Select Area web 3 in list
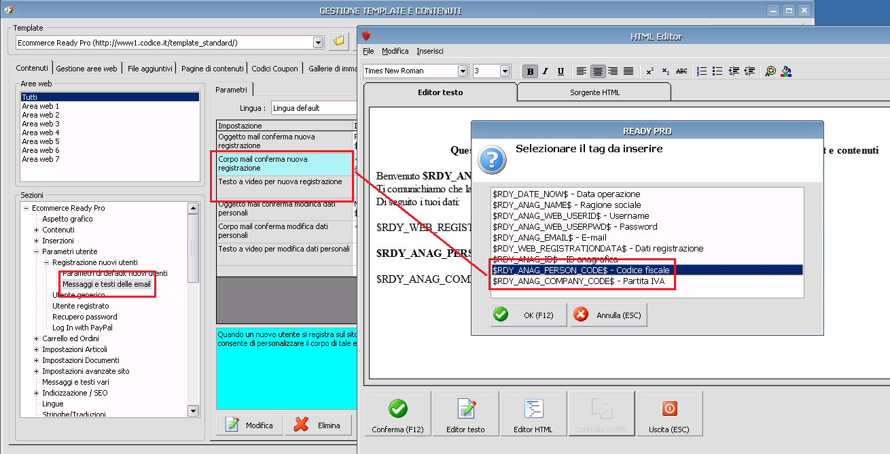Screen dimensions: 890x454 [x=110, y=124]
